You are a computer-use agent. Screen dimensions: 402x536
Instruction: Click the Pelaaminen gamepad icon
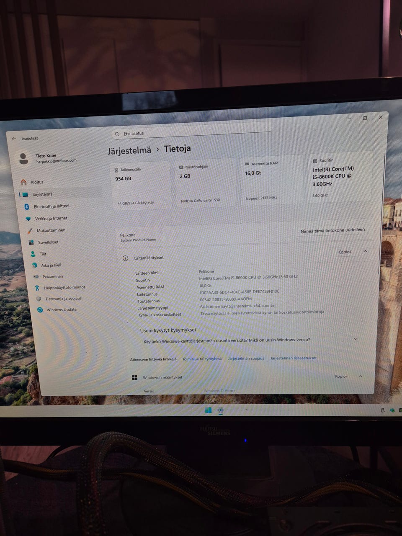[36, 277]
